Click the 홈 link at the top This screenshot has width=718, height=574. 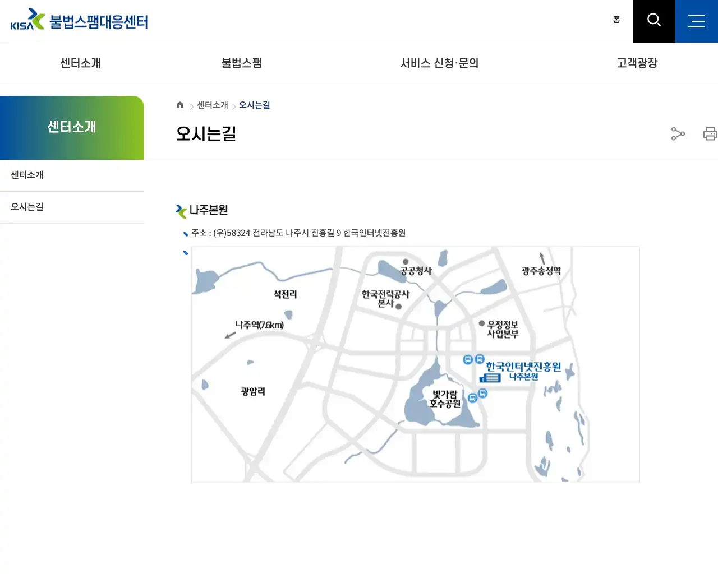616,19
